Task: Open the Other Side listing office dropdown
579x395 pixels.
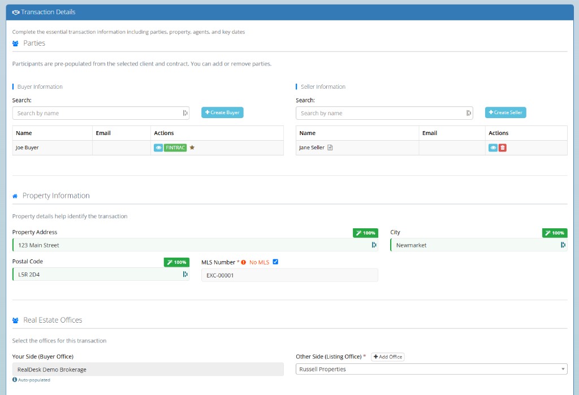Action: click(431, 369)
